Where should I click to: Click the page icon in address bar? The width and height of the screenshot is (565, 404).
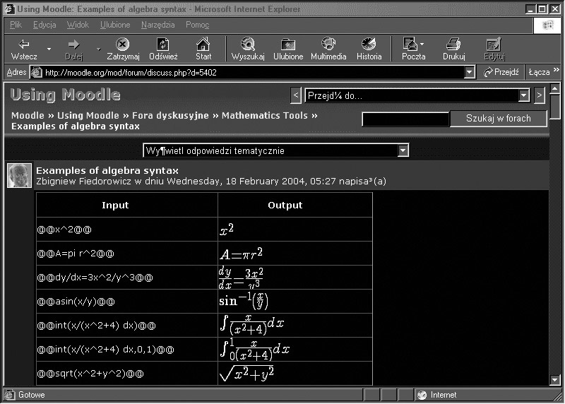36,73
